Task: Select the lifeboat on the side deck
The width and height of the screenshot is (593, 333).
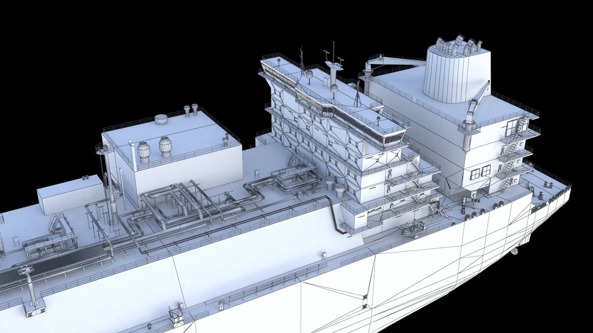Action: (x=413, y=229)
